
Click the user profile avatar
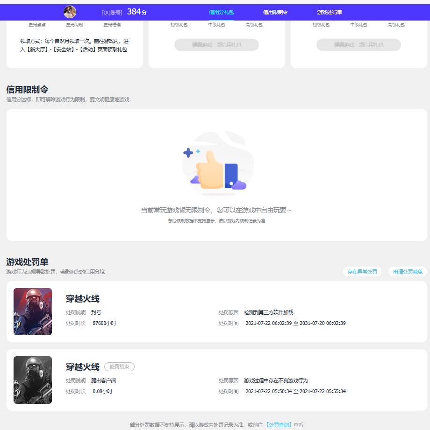(70, 12)
